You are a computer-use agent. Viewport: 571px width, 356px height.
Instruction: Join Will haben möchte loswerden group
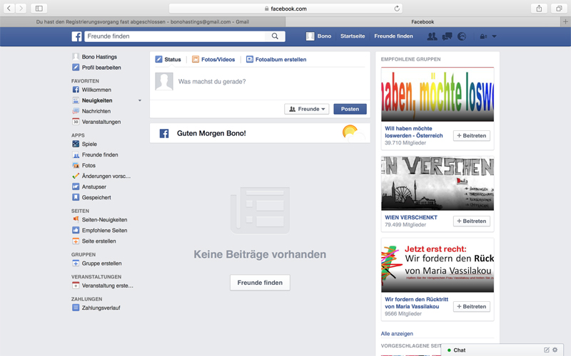click(472, 135)
